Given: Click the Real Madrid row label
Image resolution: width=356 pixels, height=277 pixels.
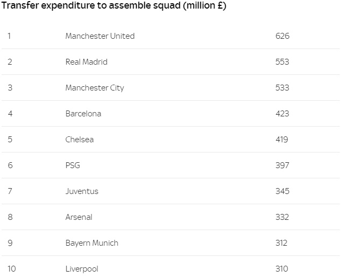Looking at the screenshot, I should 86,62.
